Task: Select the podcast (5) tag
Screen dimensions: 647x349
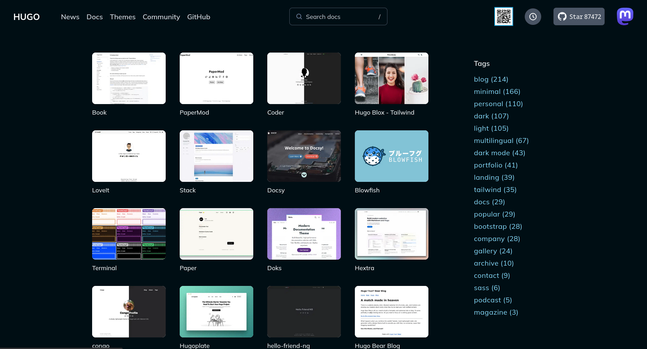Action: [x=493, y=300]
